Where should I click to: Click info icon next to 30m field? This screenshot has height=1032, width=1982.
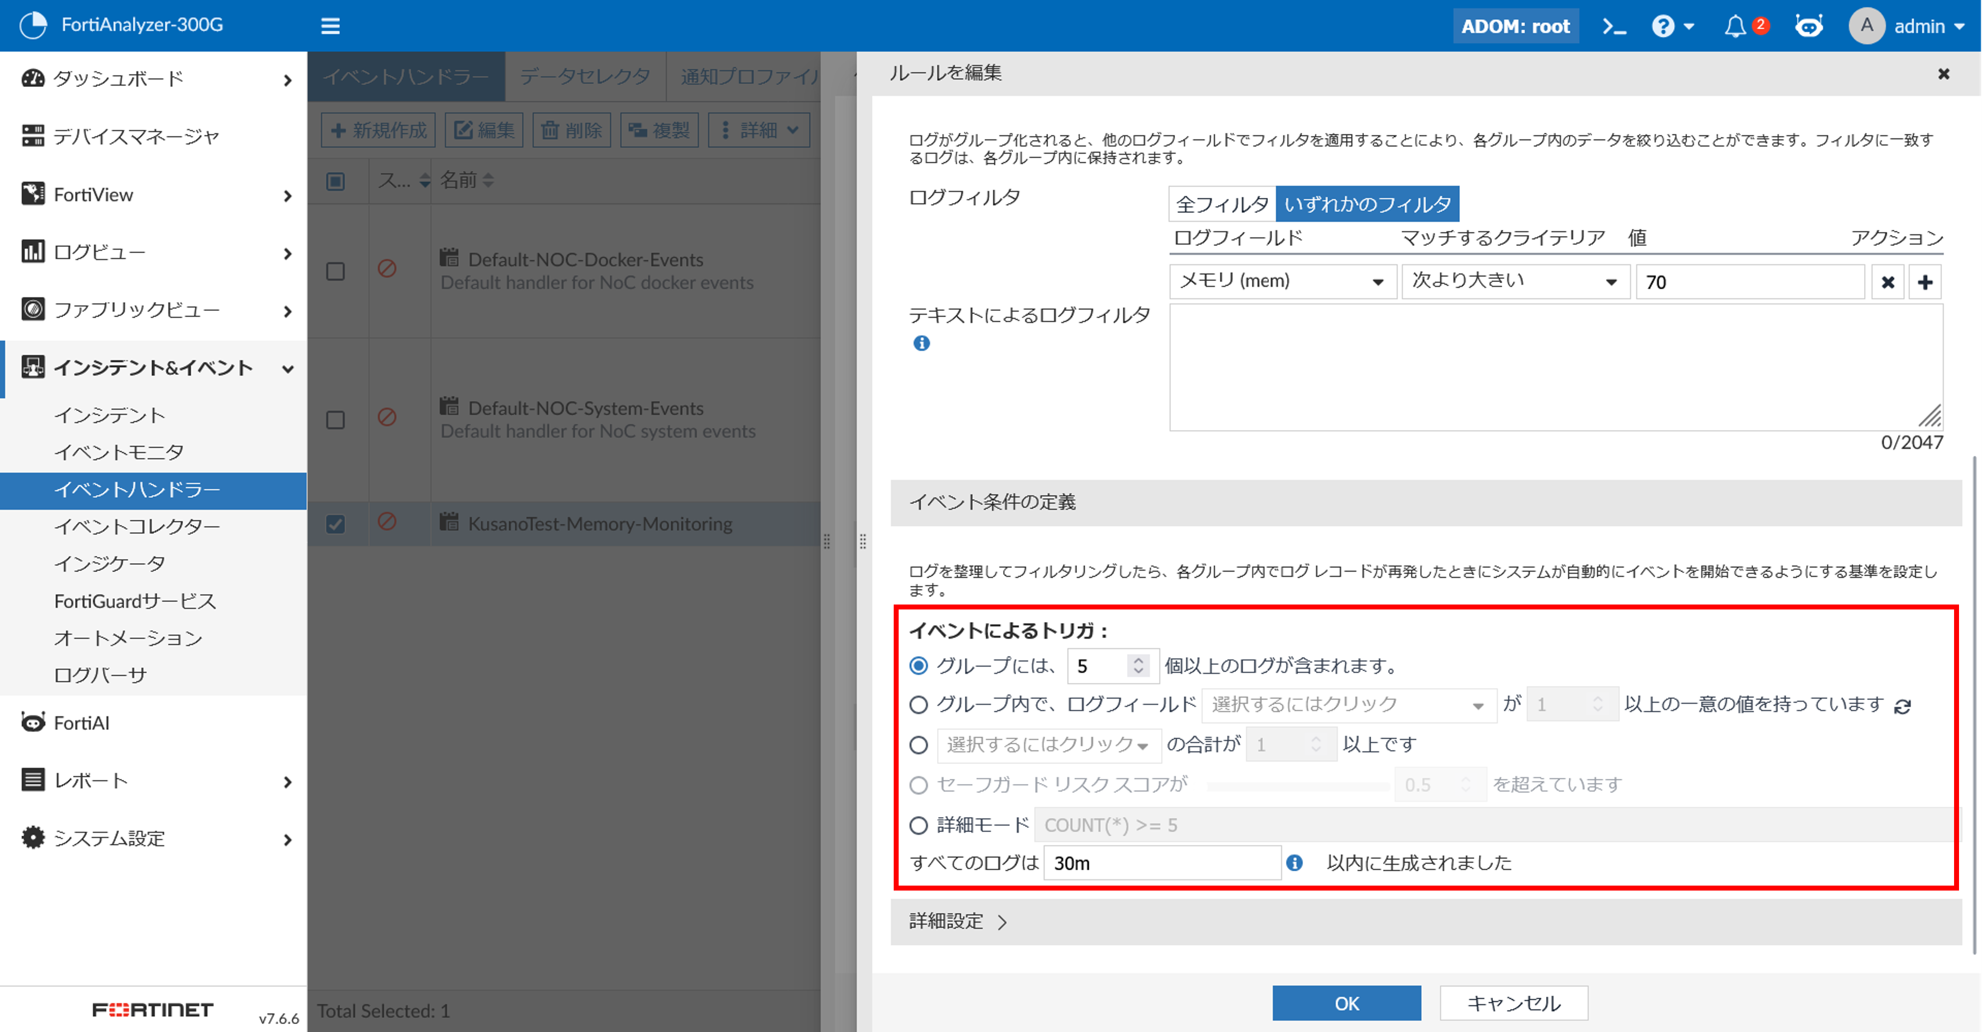pyautogui.click(x=1295, y=863)
